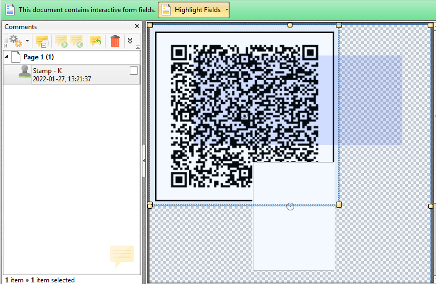436x284 pixels.
Task: Click the collapse all comments icon
Action: tap(42, 41)
